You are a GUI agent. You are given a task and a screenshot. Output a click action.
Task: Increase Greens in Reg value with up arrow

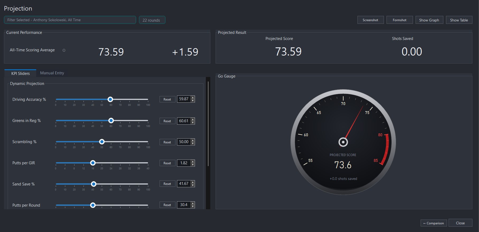193,120
